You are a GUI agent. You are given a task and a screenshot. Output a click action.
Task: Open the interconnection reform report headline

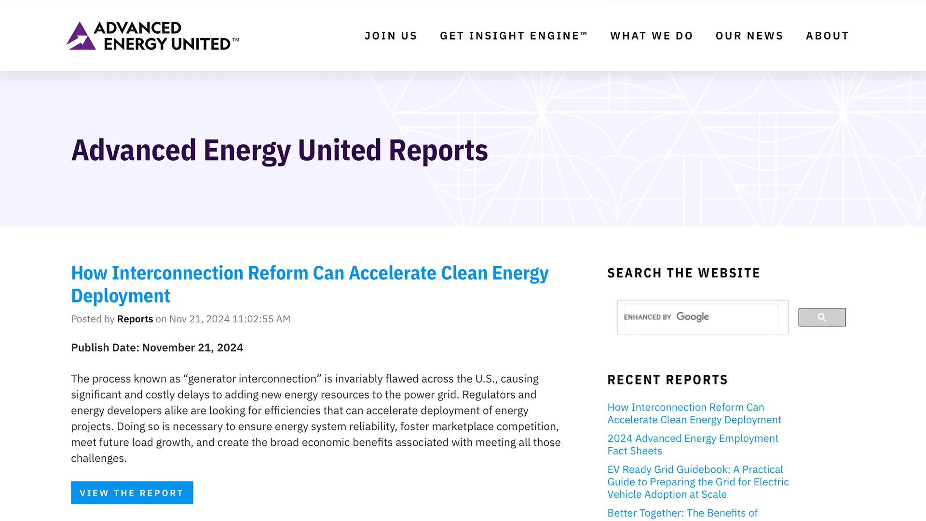point(310,284)
